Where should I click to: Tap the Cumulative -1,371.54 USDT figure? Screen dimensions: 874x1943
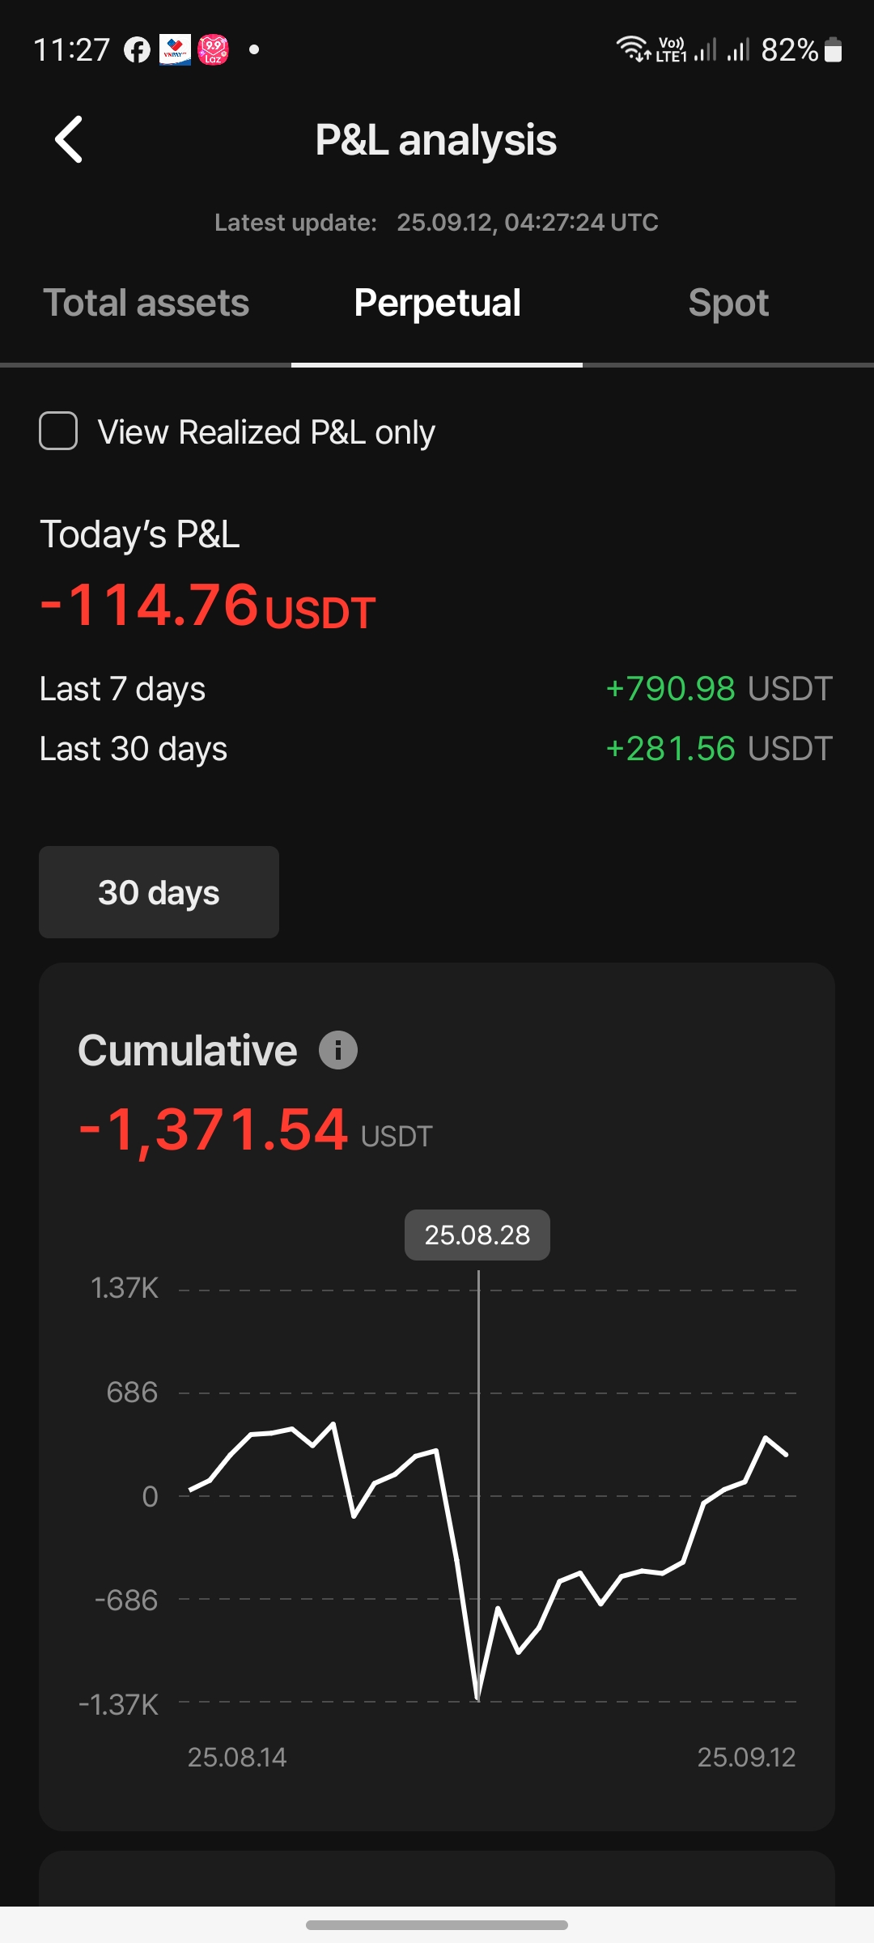[x=255, y=1130]
